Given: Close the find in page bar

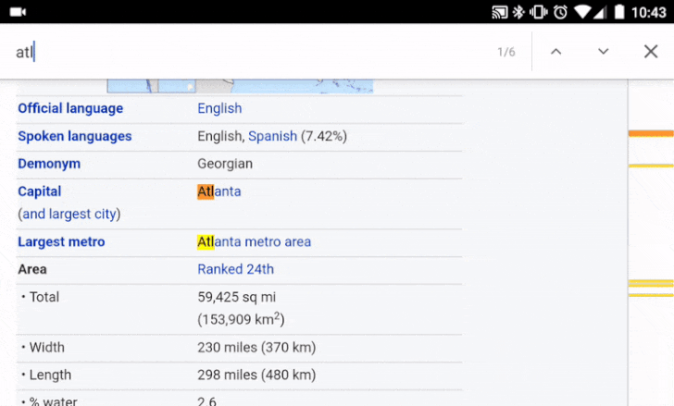Looking at the screenshot, I should [651, 52].
